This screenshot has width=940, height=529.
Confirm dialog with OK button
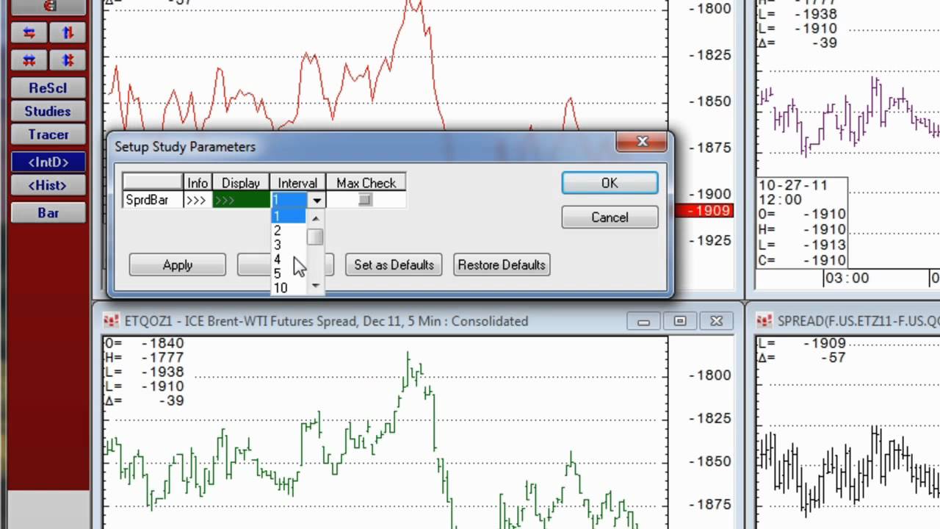click(x=610, y=183)
